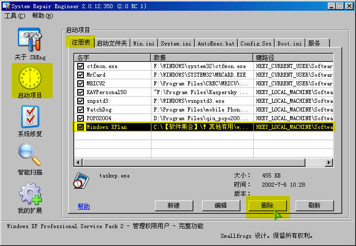This screenshot has width=356, height=246.
Task: Select the 启动项目 clock icon
Action: (29, 77)
